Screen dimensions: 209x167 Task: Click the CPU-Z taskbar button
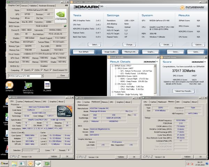pyautogui.click(x=39, y=164)
